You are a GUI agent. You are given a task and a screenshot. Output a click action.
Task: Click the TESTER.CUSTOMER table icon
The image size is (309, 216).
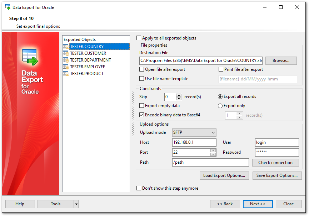click(66, 53)
